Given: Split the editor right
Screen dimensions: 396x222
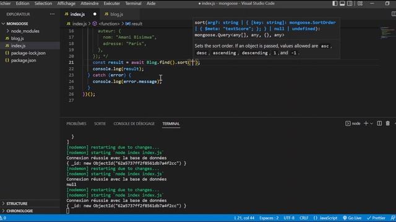Looking at the screenshot, I should tap(394, 14).
